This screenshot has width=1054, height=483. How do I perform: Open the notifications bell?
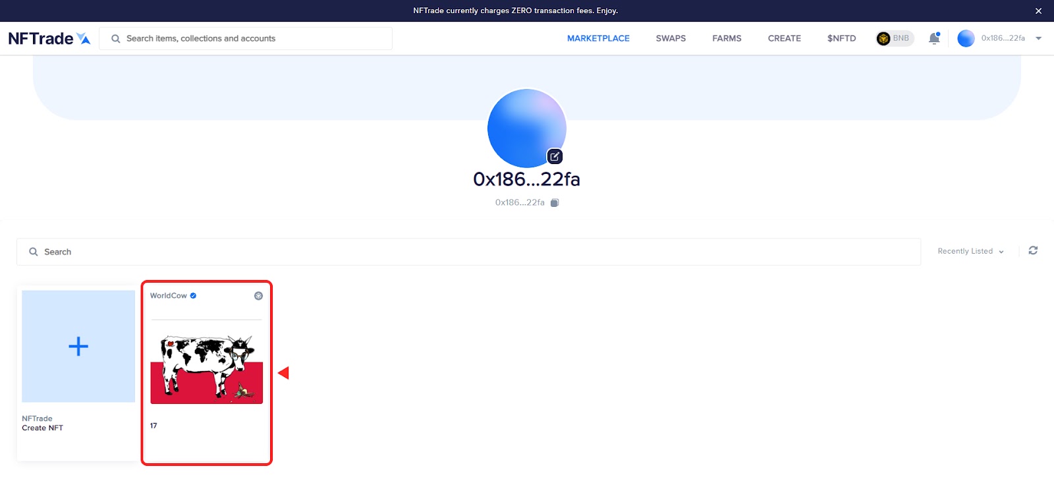pyautogui.click(x=934, y=38)
